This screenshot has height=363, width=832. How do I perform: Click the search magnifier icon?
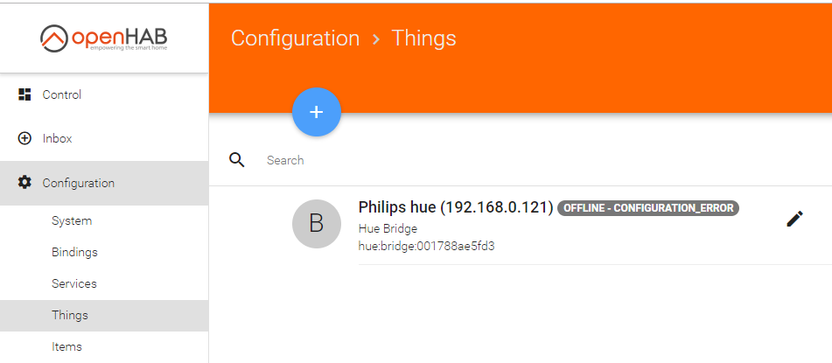pos(237,160)
